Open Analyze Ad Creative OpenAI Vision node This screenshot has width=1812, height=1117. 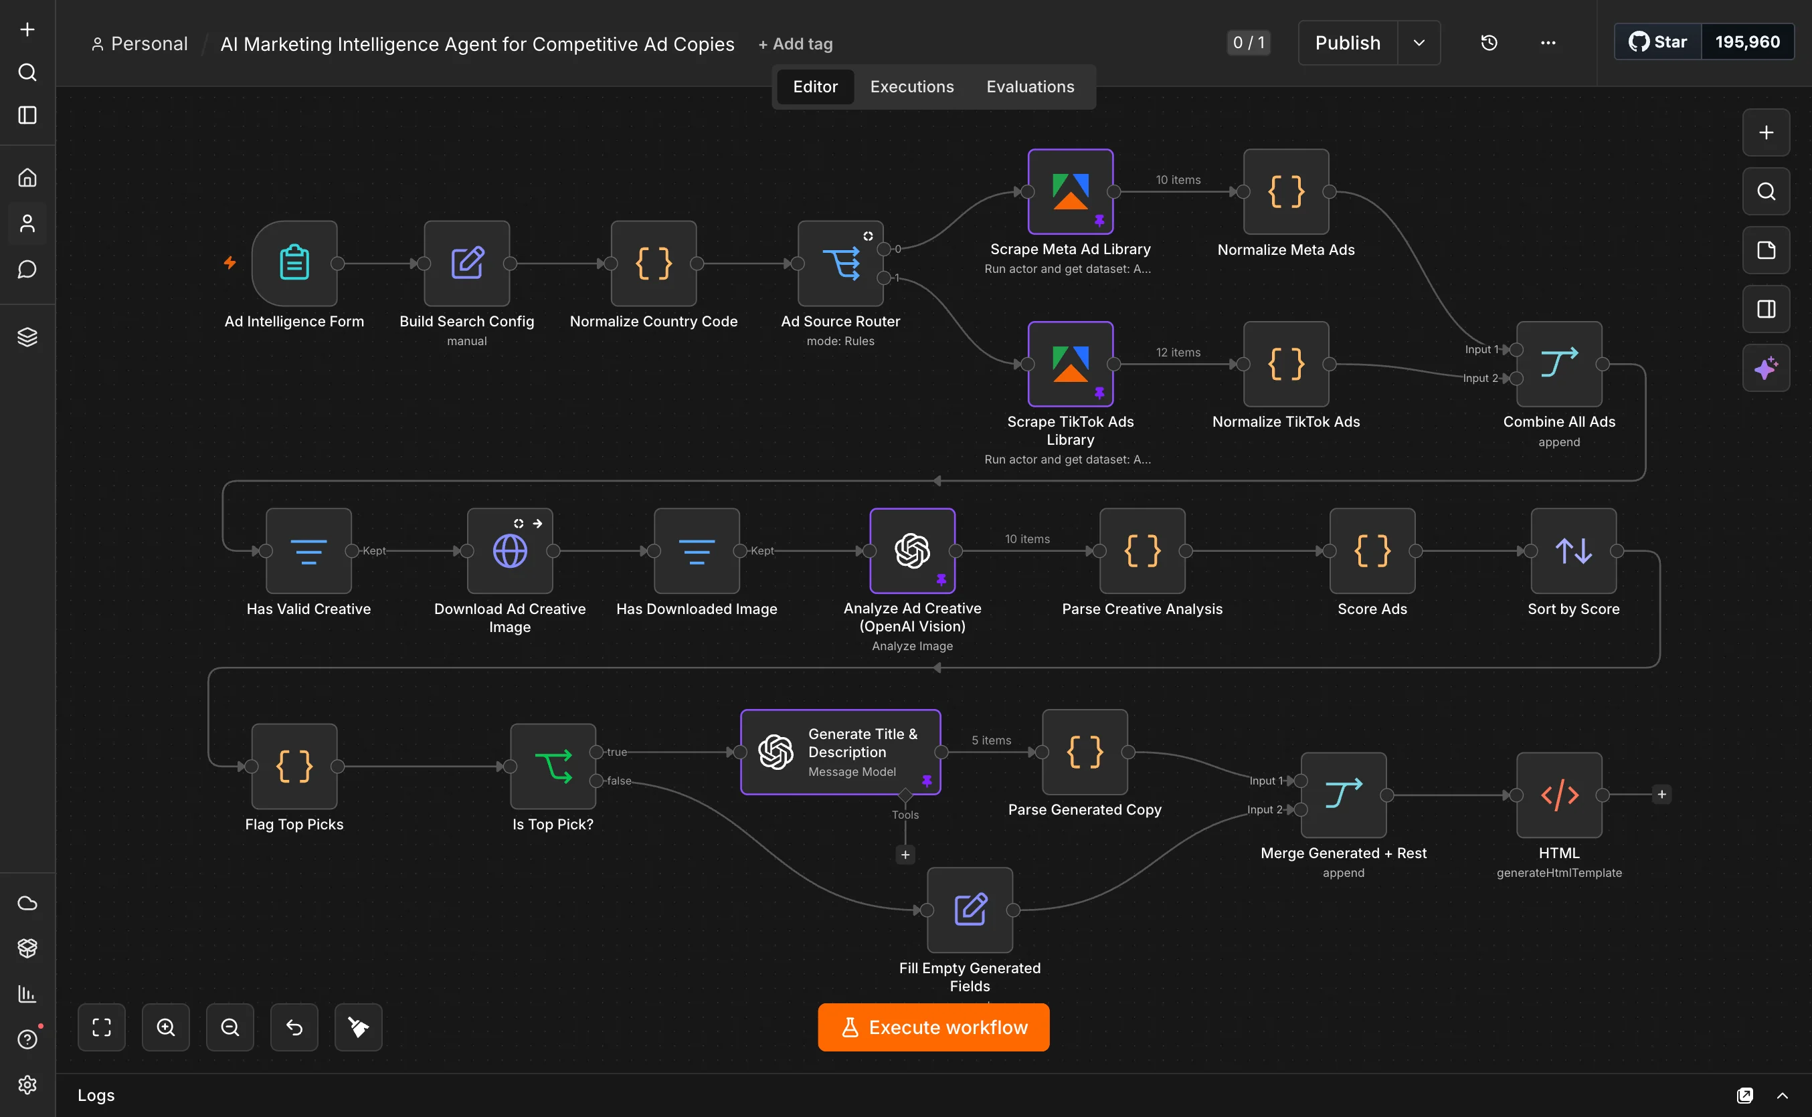pyautogui.click(x=912, y=550)
